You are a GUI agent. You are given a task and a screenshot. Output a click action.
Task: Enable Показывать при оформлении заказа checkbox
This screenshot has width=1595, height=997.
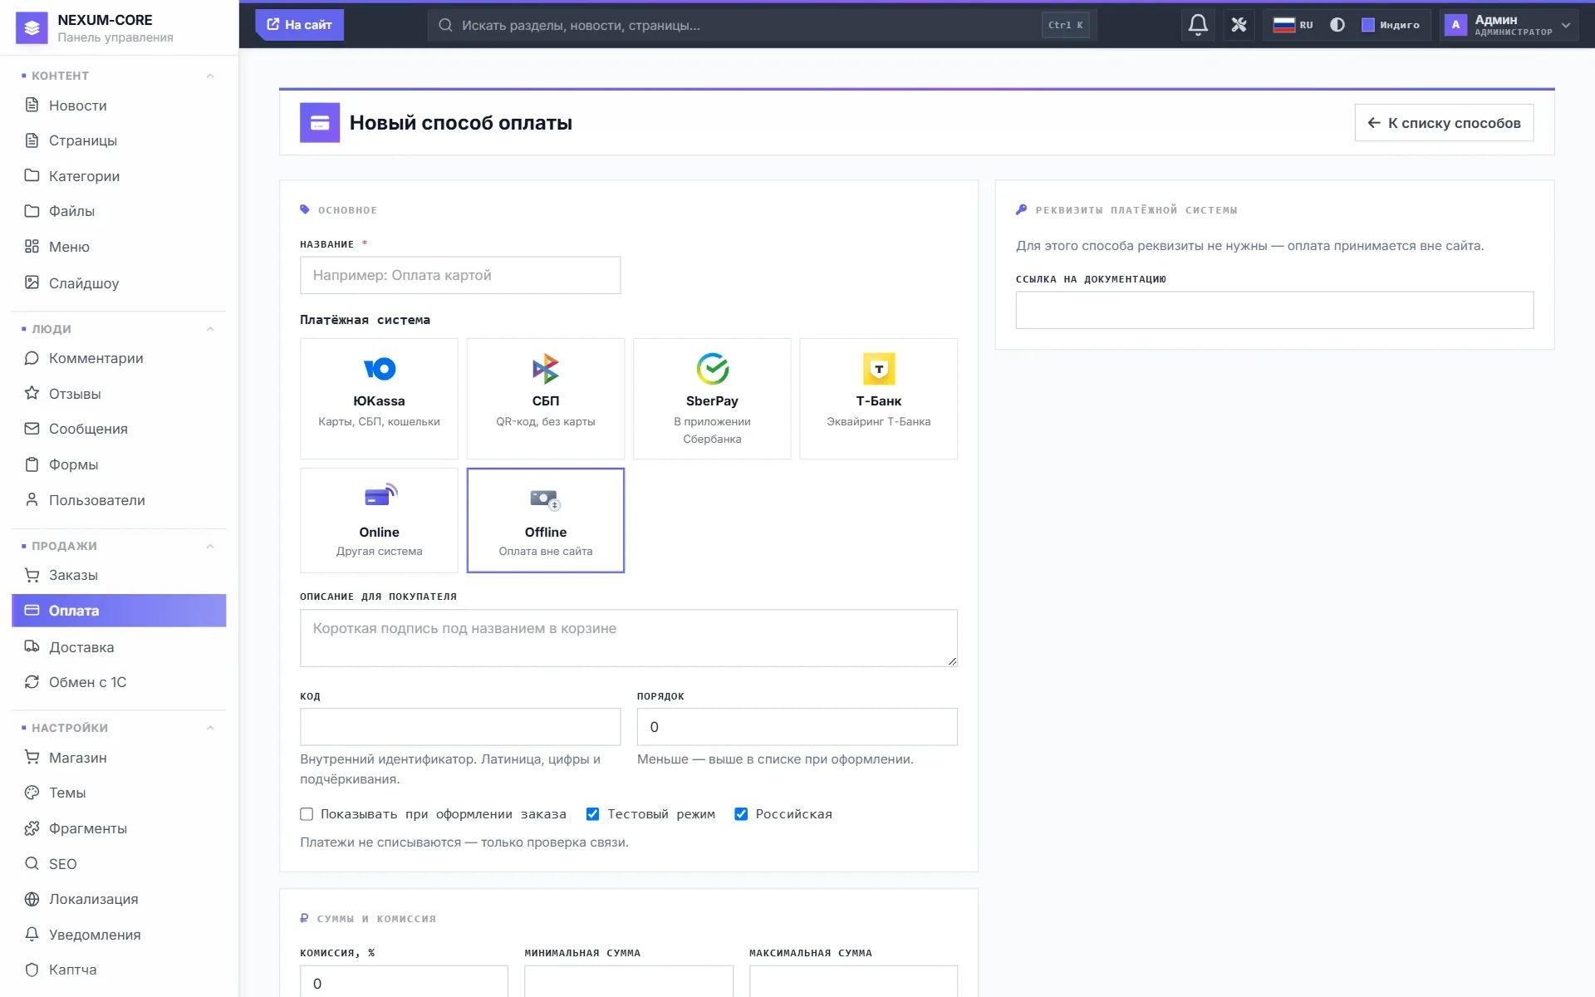pos(307,814)
